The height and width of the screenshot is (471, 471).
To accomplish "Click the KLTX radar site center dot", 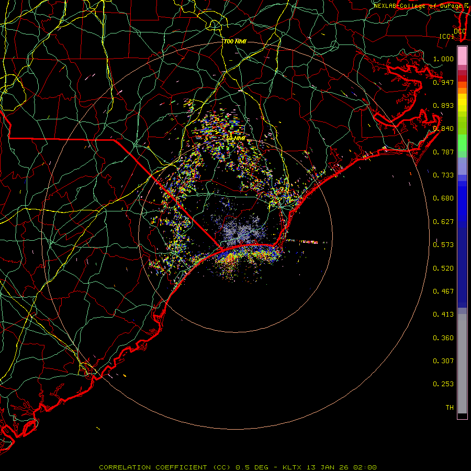I will pyautogui.click(x=235, y=235).
